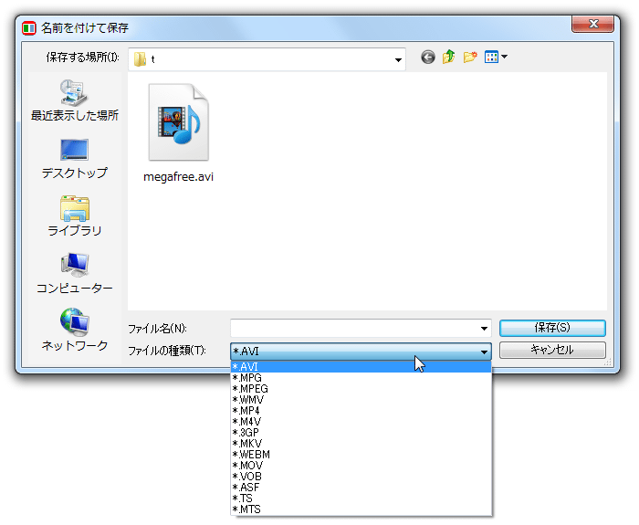Choose *.TS in the file type list
This screenshot has height=525, width=639.
coord(361,499)
